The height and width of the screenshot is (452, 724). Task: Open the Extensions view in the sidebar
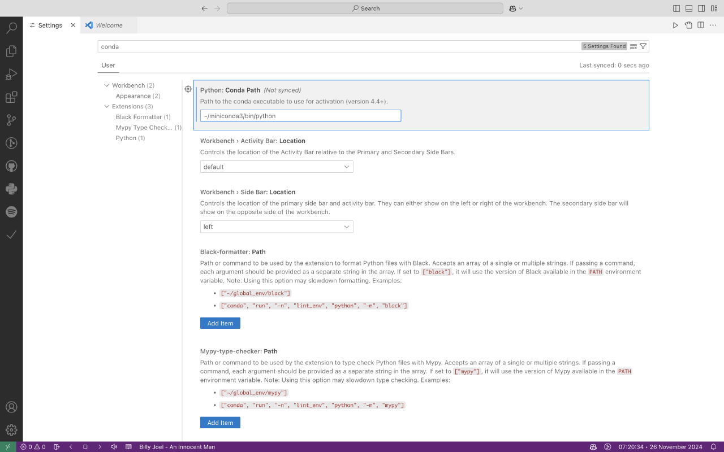(x=11, y=97)
